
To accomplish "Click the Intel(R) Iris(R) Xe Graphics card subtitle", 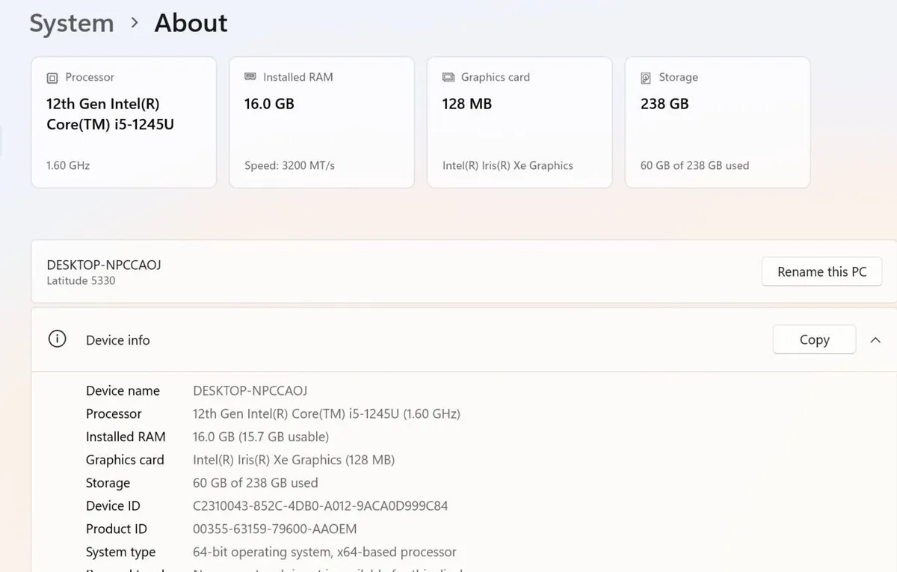I will point(508,165).
